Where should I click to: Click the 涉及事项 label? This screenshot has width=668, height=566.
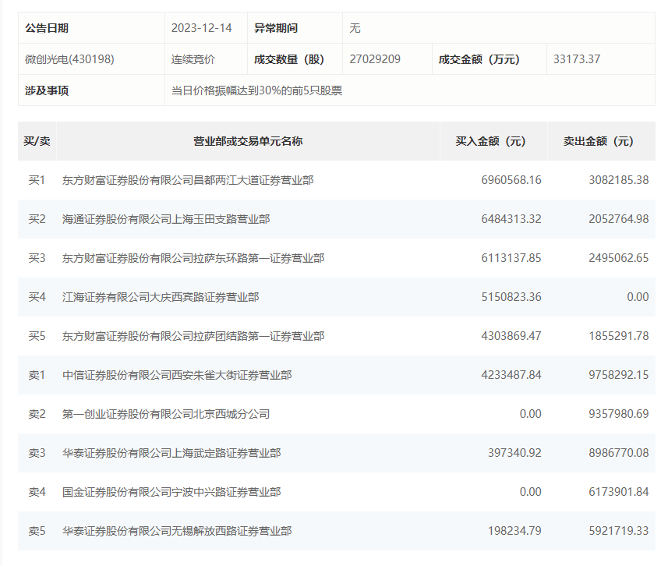point(47,90)
